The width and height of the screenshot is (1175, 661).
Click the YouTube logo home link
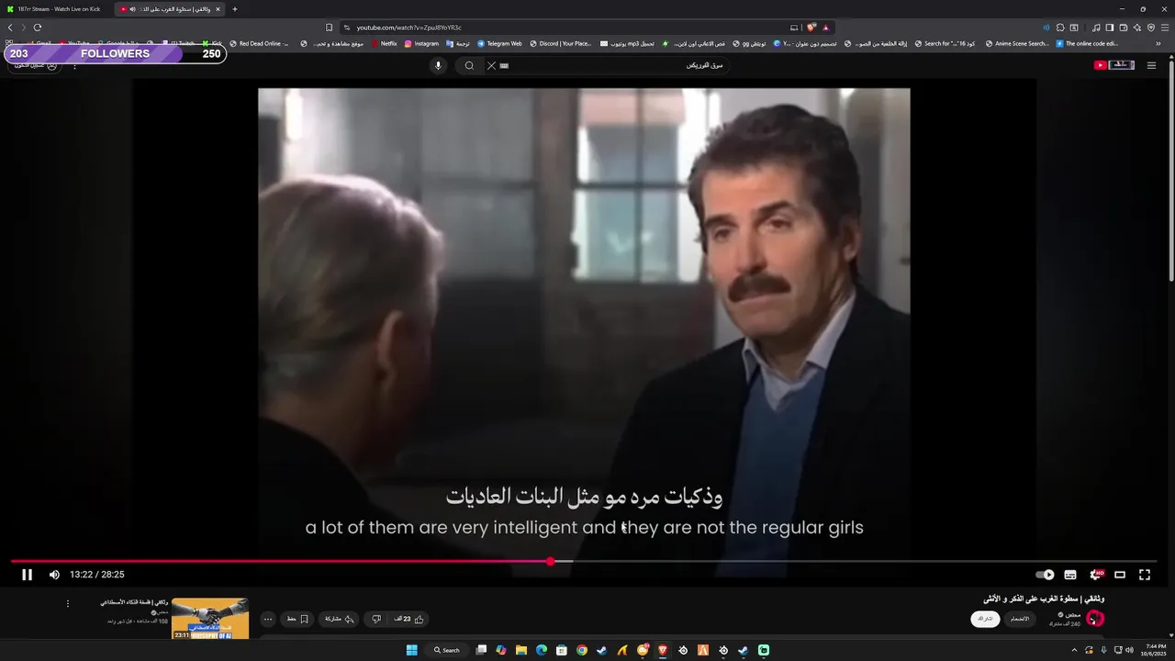click(1114, 65)
